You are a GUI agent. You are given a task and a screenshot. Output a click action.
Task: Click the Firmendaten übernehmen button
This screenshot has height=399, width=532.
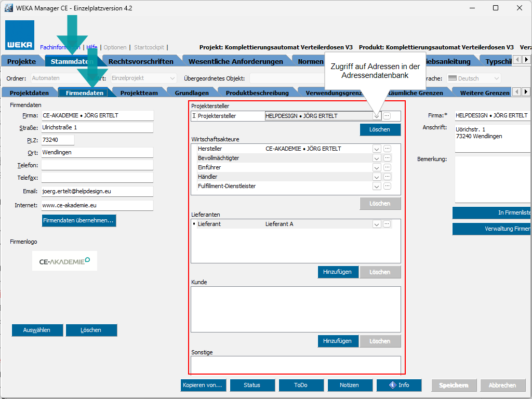[78, 220]
